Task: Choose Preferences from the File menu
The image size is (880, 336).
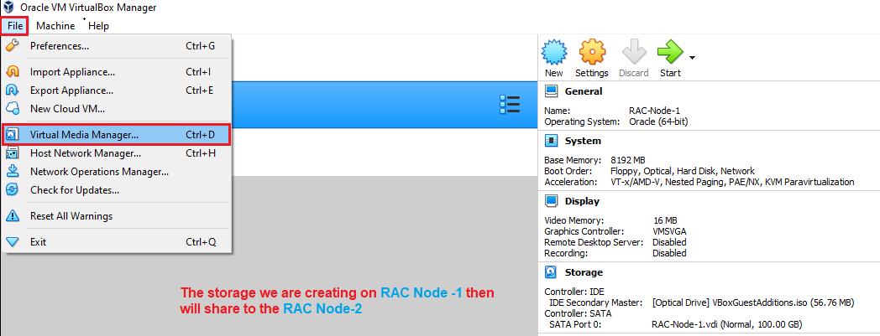Action: [x=116, y=46]
